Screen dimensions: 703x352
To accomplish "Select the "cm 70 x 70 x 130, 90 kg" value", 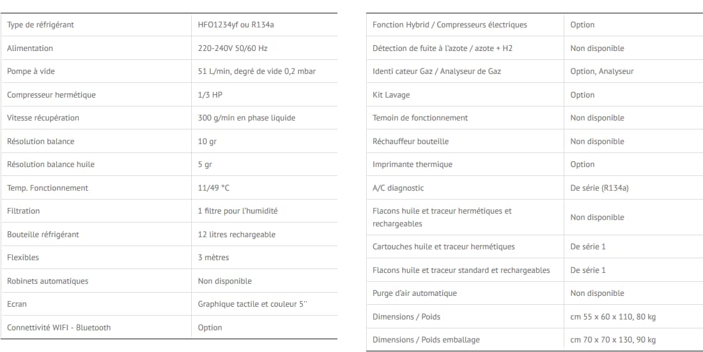I will [613, 340].
